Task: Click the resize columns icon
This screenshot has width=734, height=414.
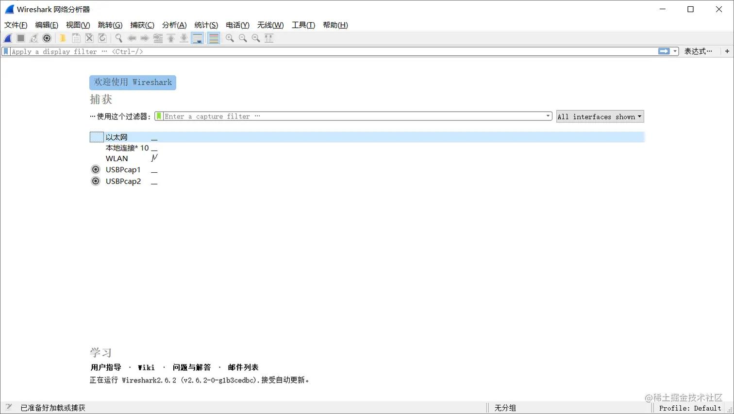Action: 269,38
